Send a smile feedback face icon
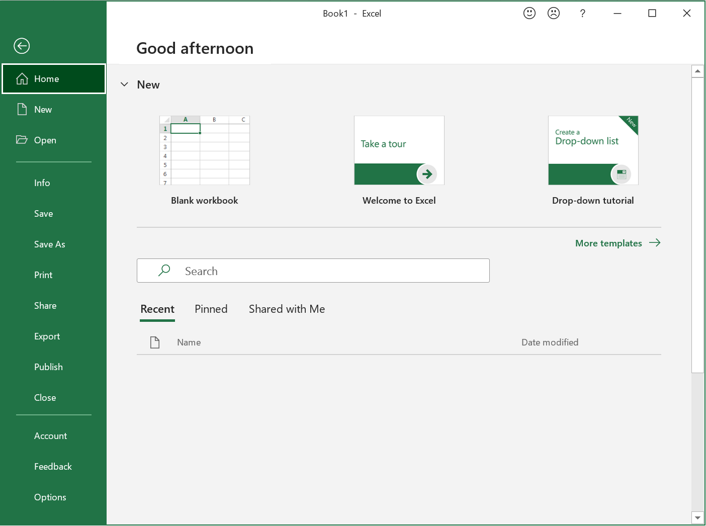Viewport: 706px width, 526px height. (529, 13)
